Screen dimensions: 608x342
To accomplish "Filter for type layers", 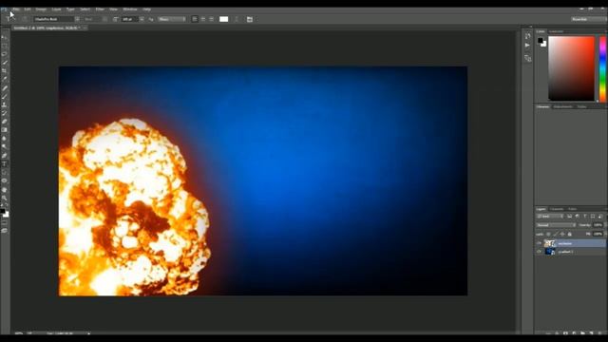I will tap(585, 217).
